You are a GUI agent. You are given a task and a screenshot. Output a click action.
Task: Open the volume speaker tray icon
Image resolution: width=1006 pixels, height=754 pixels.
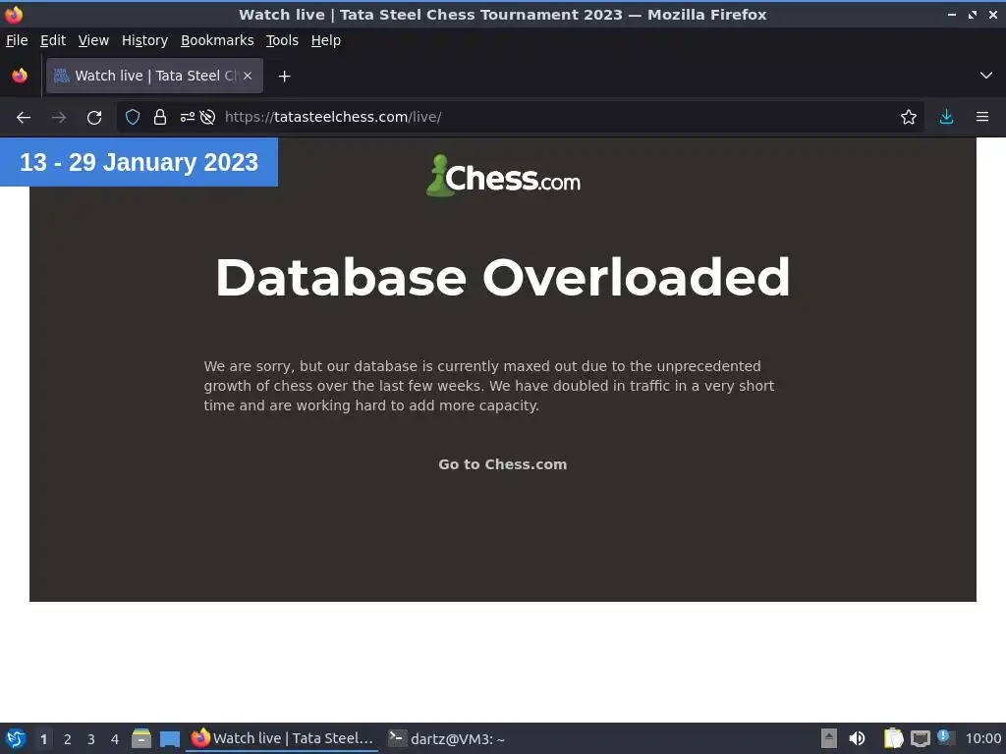coord(857,738)
